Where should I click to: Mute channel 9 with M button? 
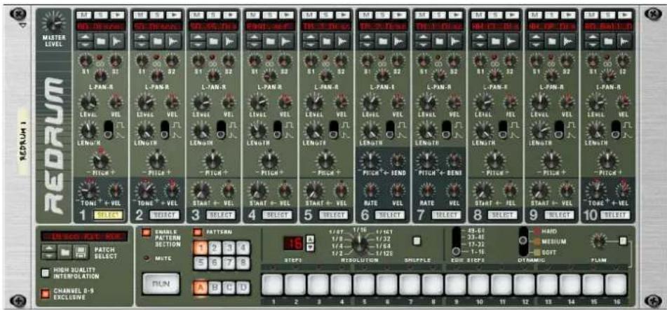534,15
